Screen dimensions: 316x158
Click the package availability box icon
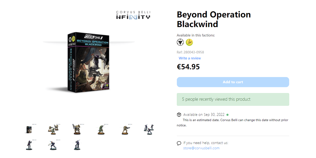179,115
